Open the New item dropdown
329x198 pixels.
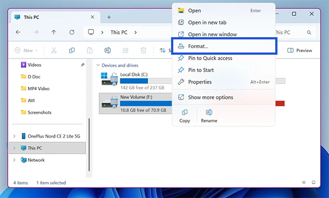point(26,50)
